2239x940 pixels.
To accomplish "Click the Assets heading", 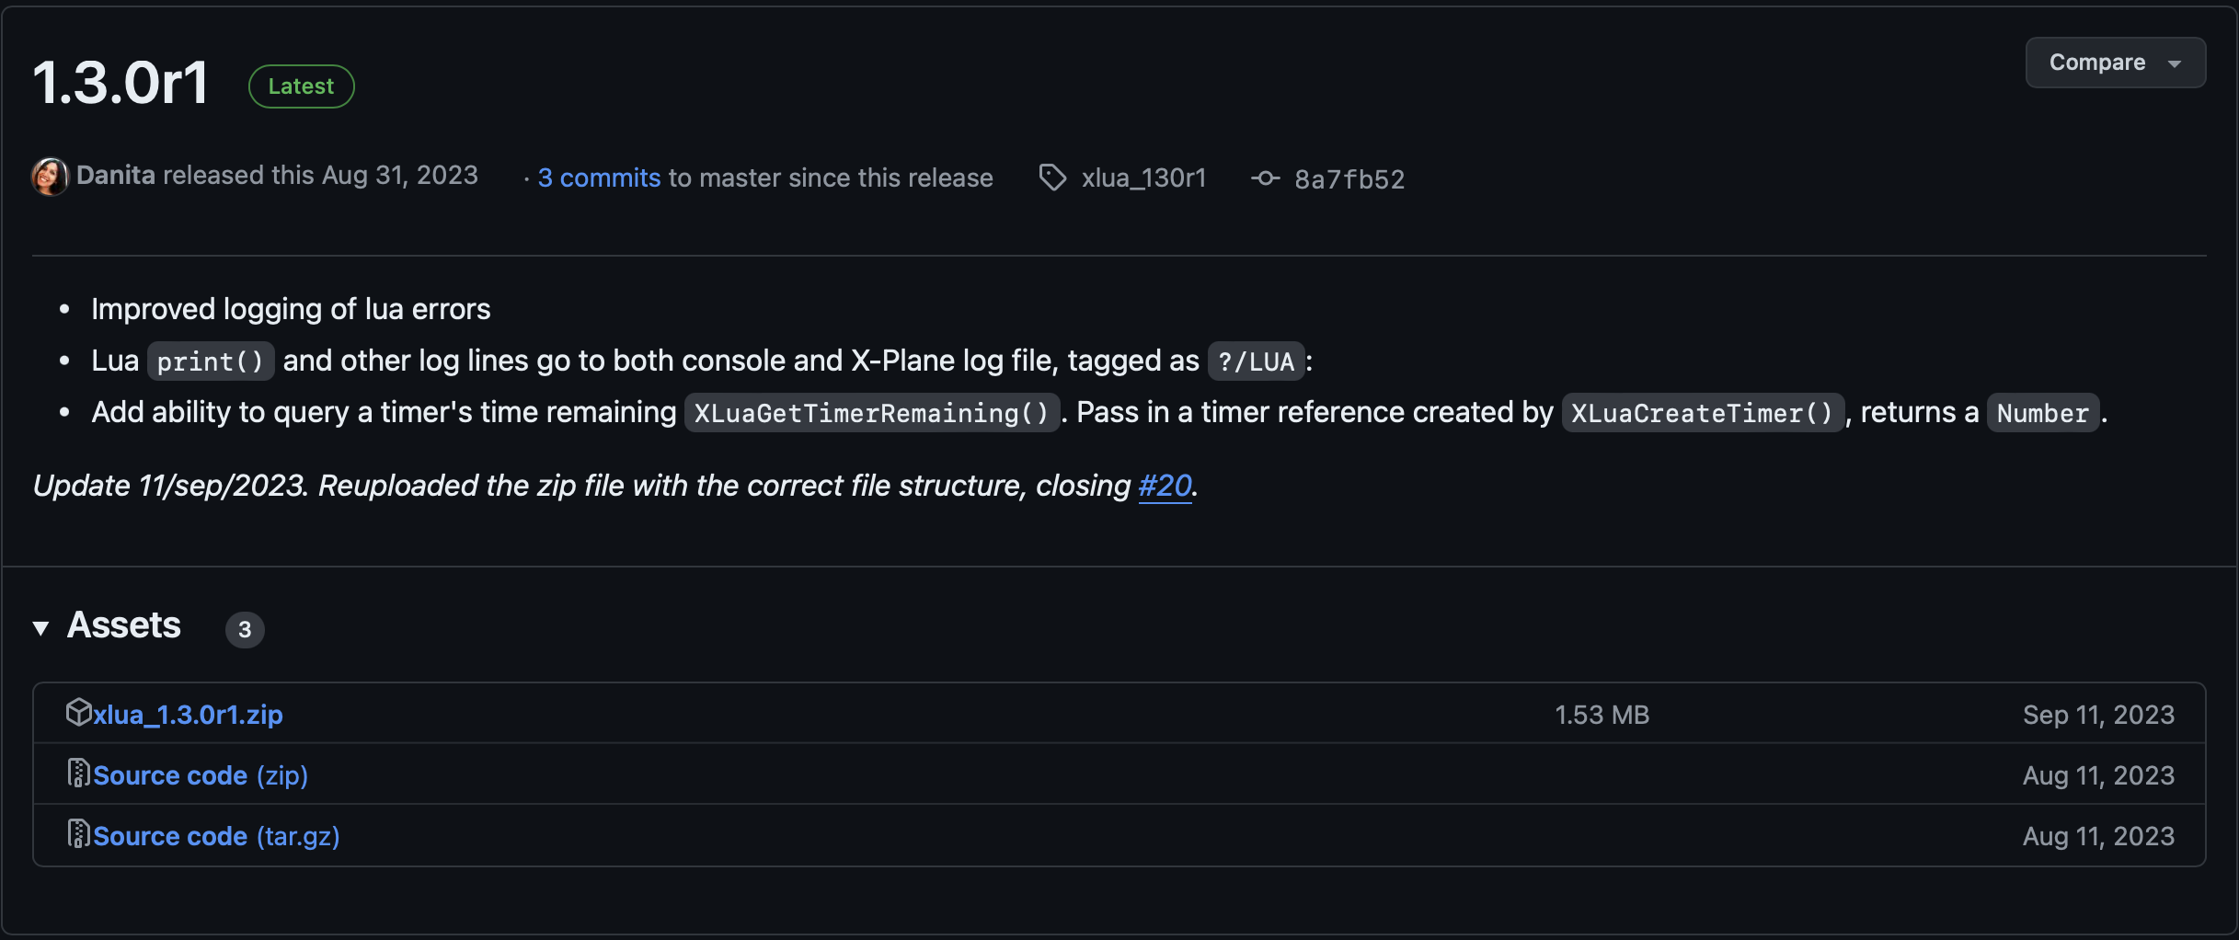I will tap(124, 625).
